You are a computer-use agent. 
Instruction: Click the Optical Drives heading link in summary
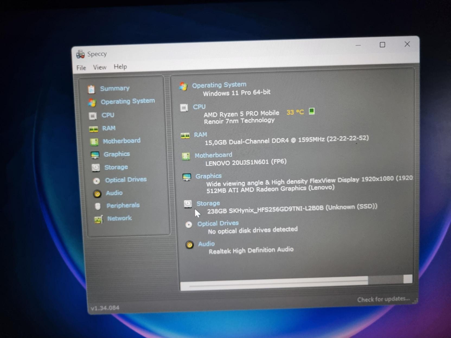[218, 224]
